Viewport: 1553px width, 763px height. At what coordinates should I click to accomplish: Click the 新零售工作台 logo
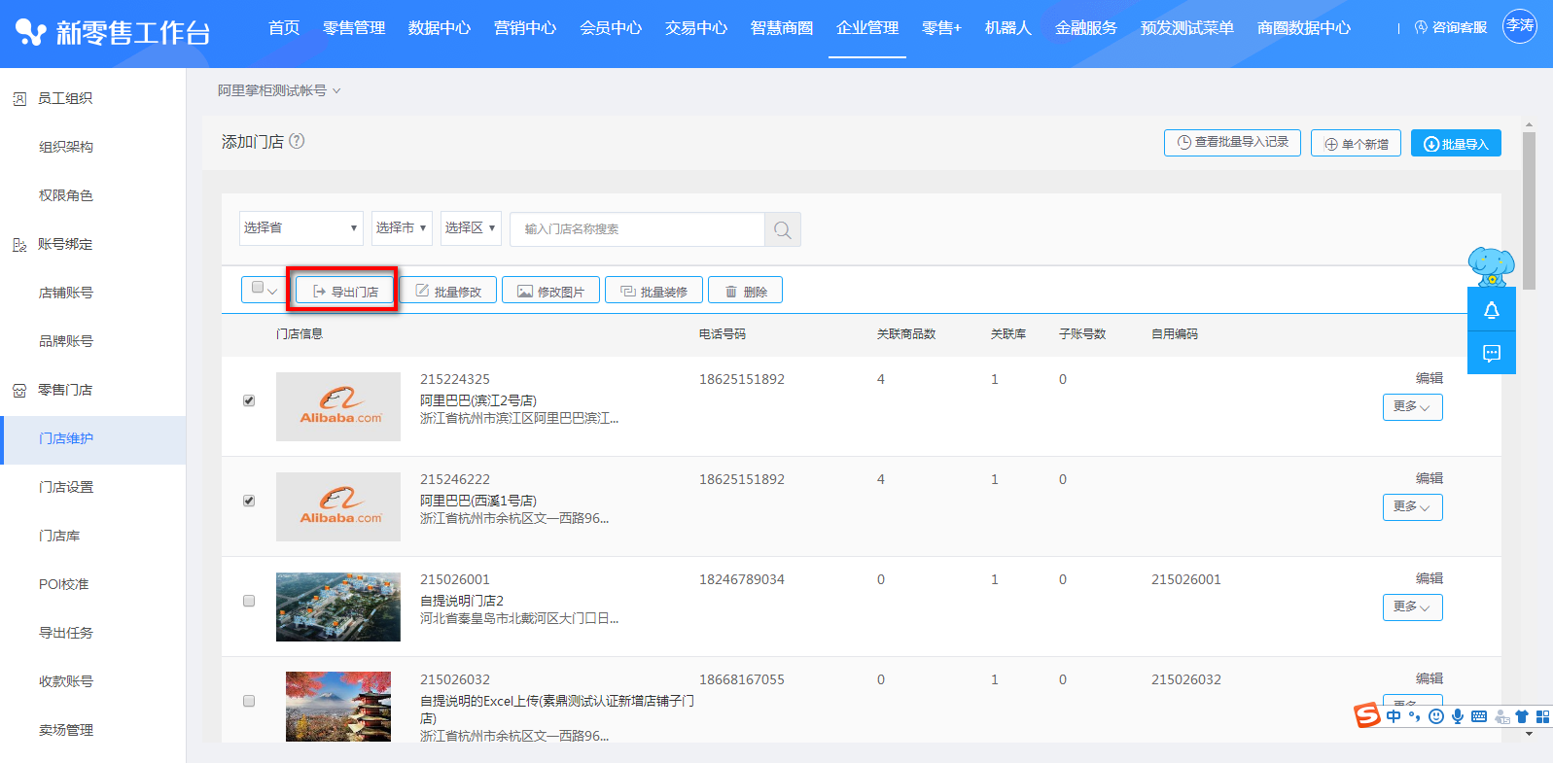[x=113, y=33]
